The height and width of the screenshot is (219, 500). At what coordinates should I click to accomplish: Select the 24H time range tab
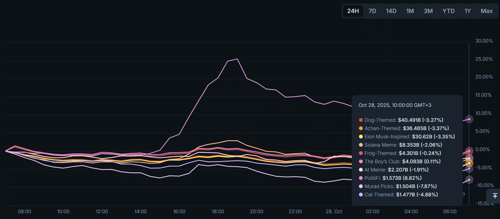[353, 11]
